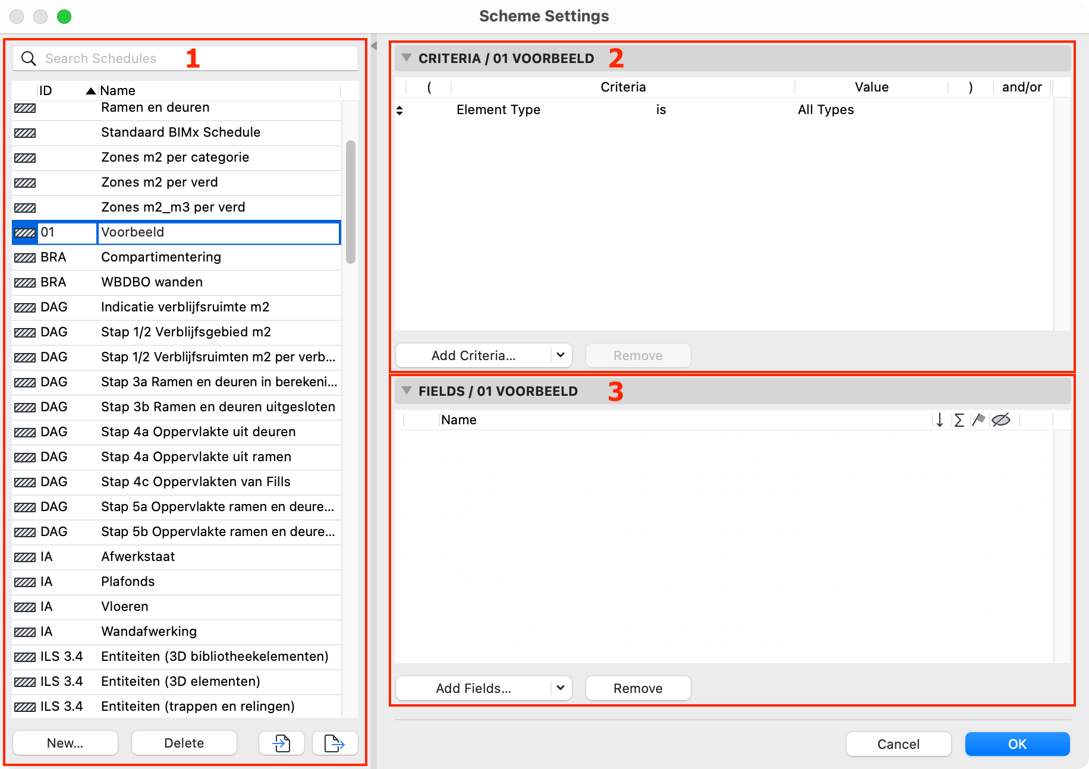This screenshot has width=1089, height=769.
Task: Select the Element Type criteria row
Action: [x=724, y=109]
